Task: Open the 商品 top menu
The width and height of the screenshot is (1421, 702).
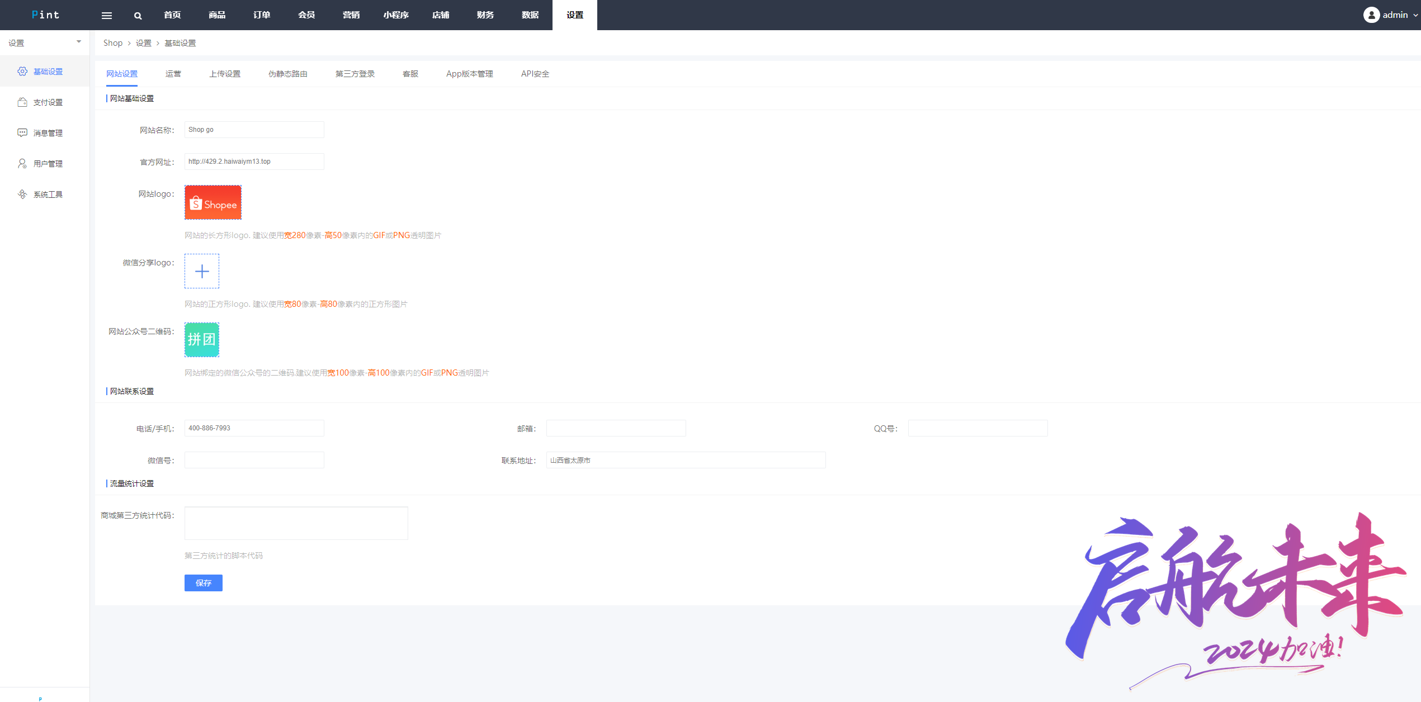Action: [217, 15]
